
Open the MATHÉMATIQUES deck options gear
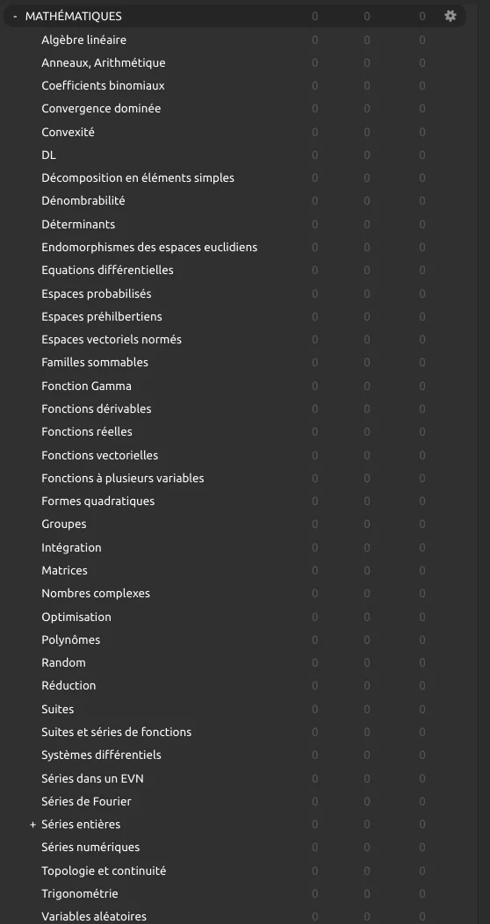click(450, 16)
